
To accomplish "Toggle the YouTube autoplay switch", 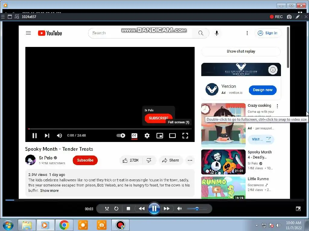I will click(x=121, y=135).
